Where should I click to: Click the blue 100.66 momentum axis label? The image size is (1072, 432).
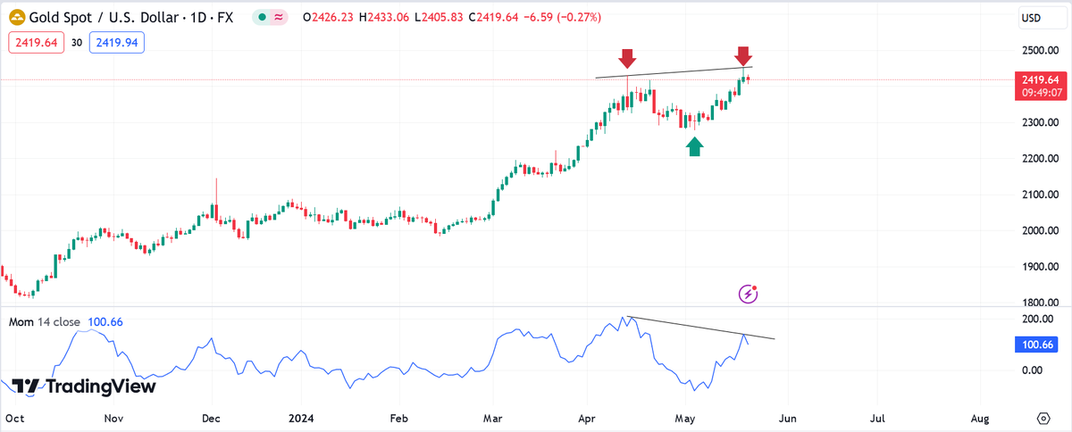(x=1038, y=345)
